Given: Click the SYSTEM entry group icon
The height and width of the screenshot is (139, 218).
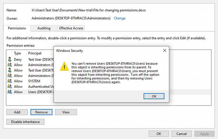Looking at the screenshot, I should coord(10,81).
